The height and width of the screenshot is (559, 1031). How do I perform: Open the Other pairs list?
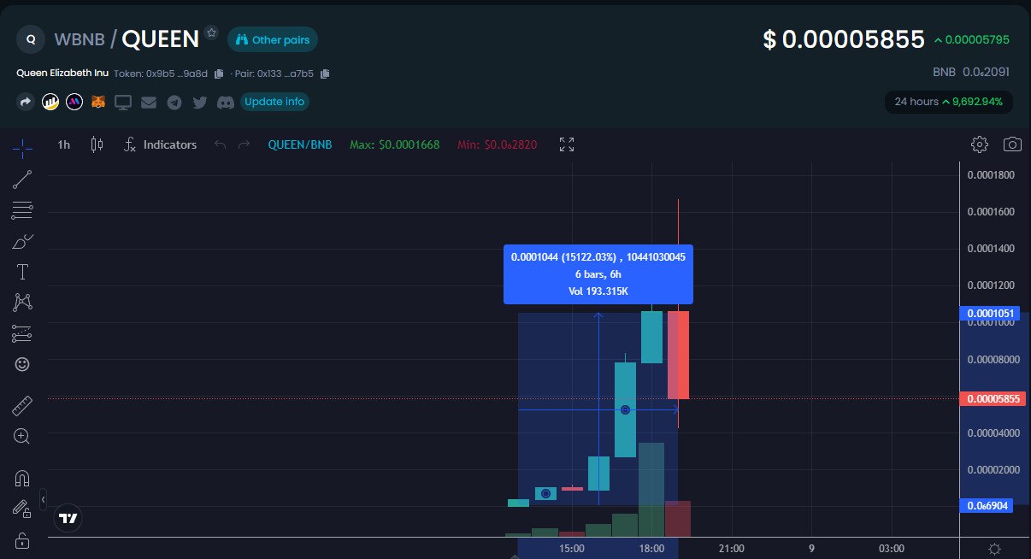[273, 39]
